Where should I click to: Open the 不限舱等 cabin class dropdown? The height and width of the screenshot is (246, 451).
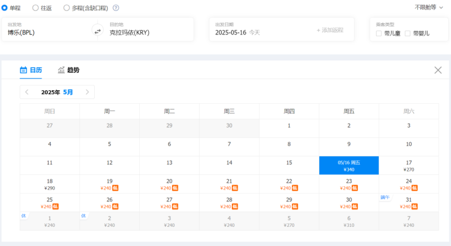(x=428, y=7)
